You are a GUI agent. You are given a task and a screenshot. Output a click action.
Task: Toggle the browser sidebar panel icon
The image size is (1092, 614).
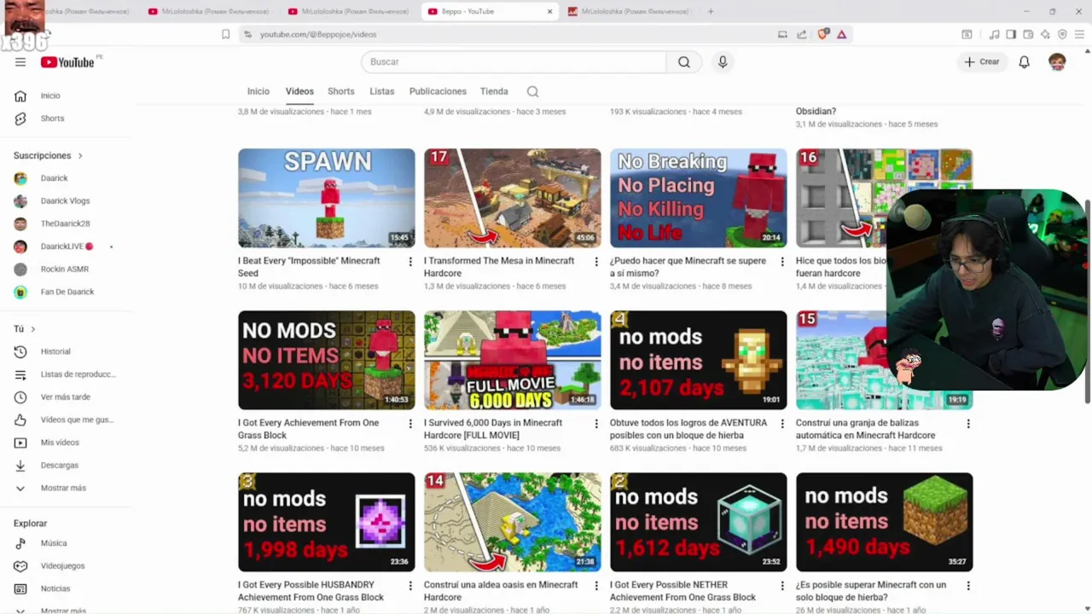pyautogui.click(x=1011, y=34)
